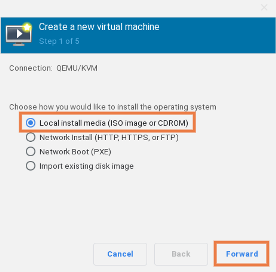Advance with the Forward button

coord(242,254)
